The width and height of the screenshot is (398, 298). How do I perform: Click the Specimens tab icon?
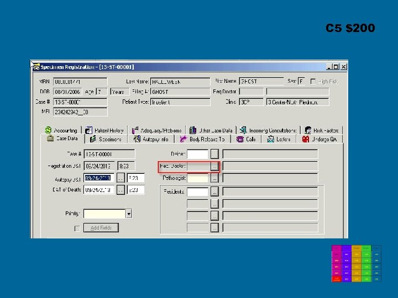tap(93, 139)
